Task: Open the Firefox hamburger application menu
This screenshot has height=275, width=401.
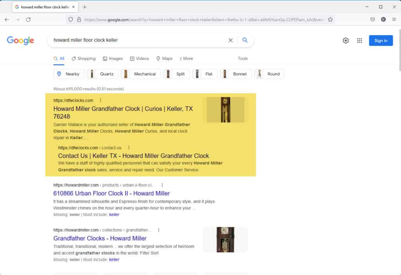Action: pyautogui.click(x=394, y=20)
